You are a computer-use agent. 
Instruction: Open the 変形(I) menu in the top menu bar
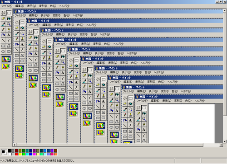pyautogui.click(x=43, y=6)
